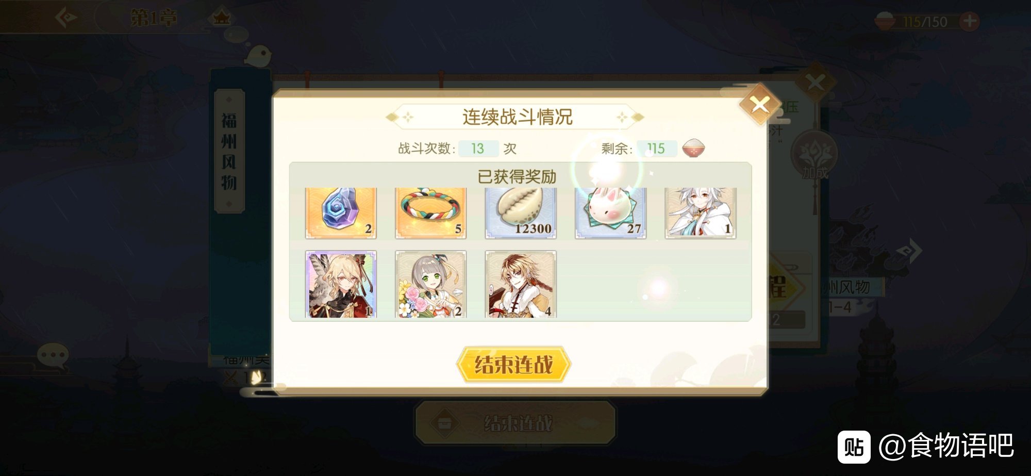Click the 第1章 chapter title
Image resolution: width=1031 pixels, height=476 pixels.
tap(153, 18)
